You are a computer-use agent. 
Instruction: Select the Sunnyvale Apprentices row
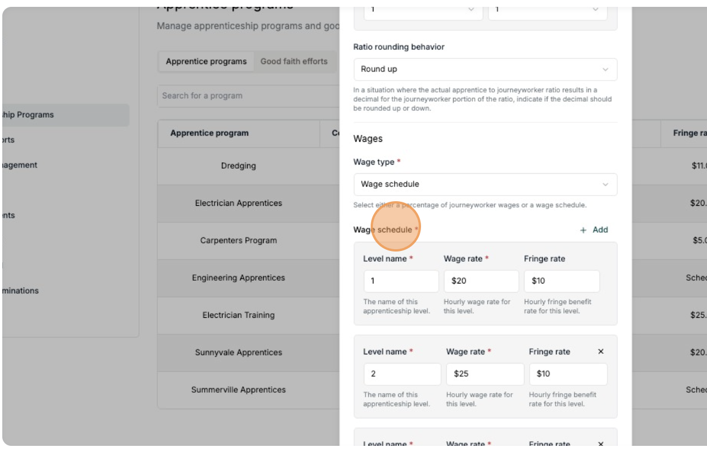[x=239, y=353]
